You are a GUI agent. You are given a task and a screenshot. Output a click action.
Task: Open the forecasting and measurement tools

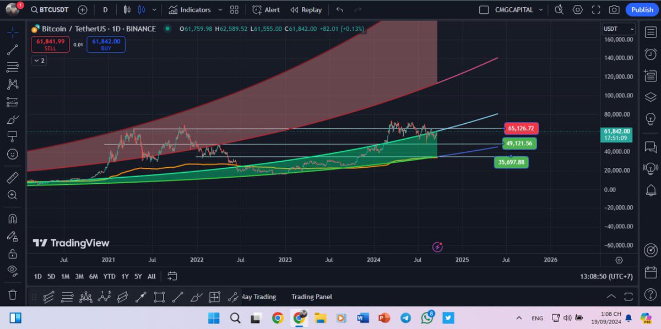click(x=13, y=102)
